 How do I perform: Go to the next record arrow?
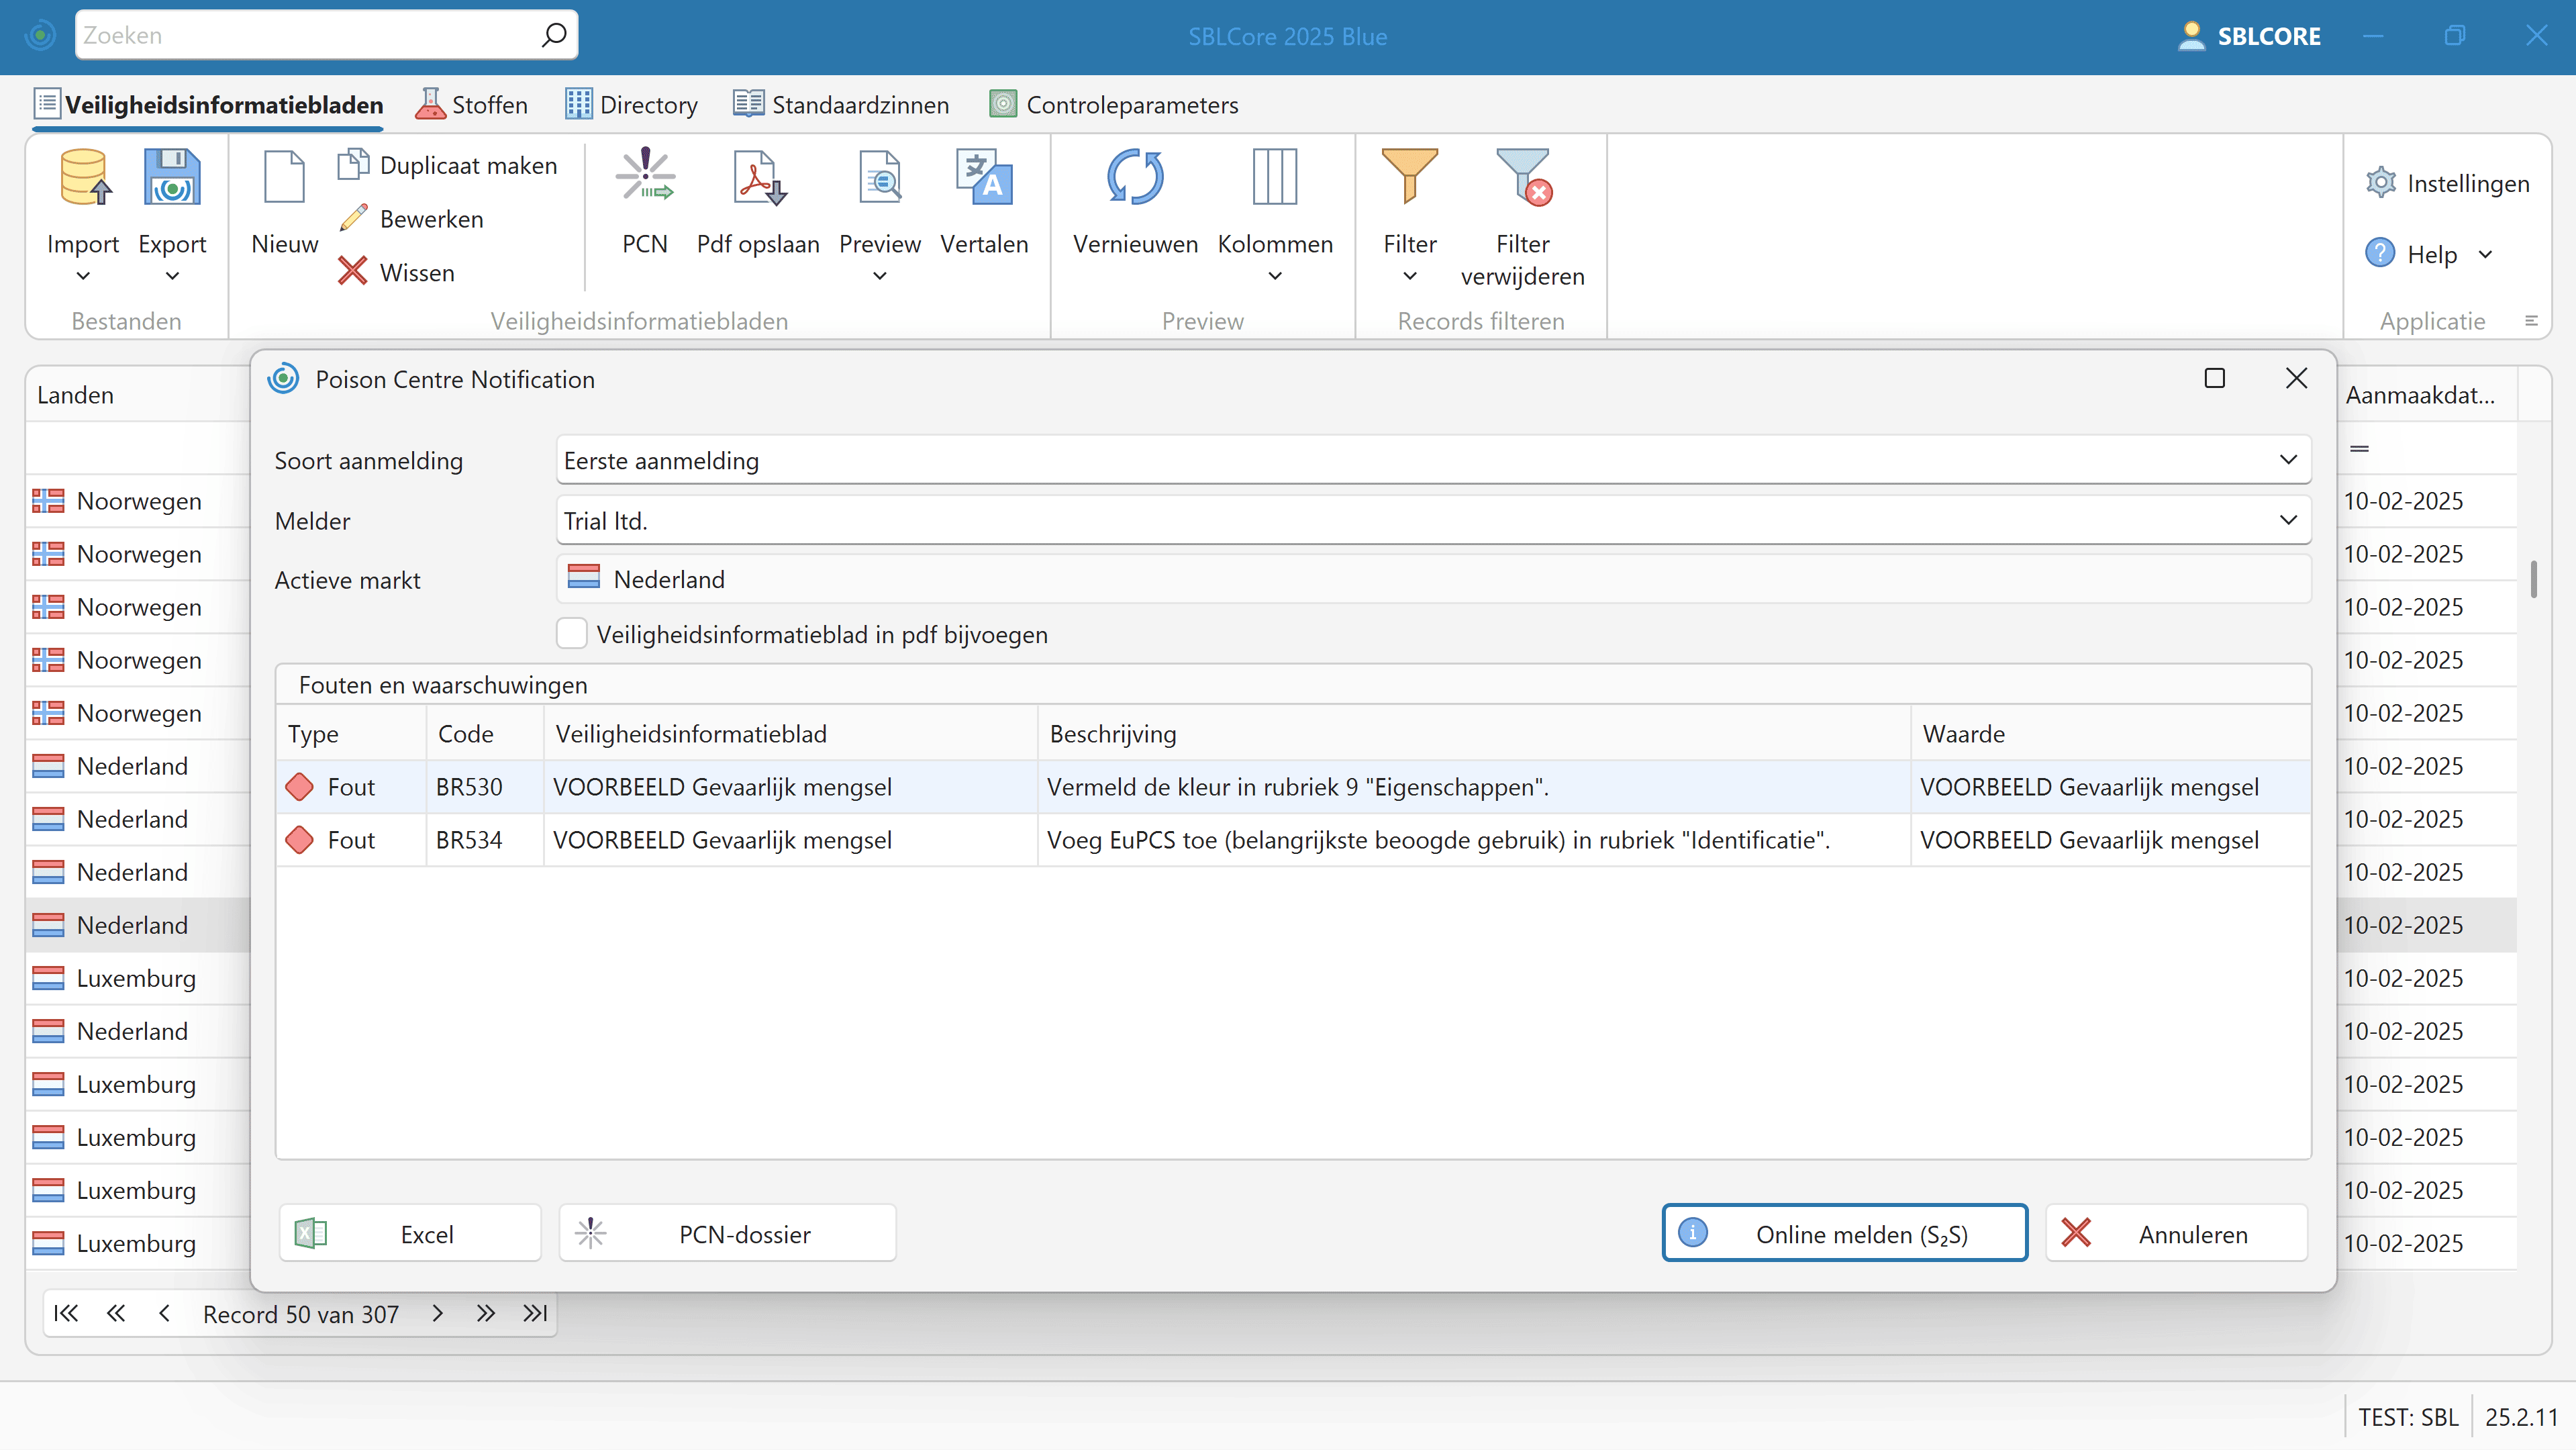click(437, 1313)
